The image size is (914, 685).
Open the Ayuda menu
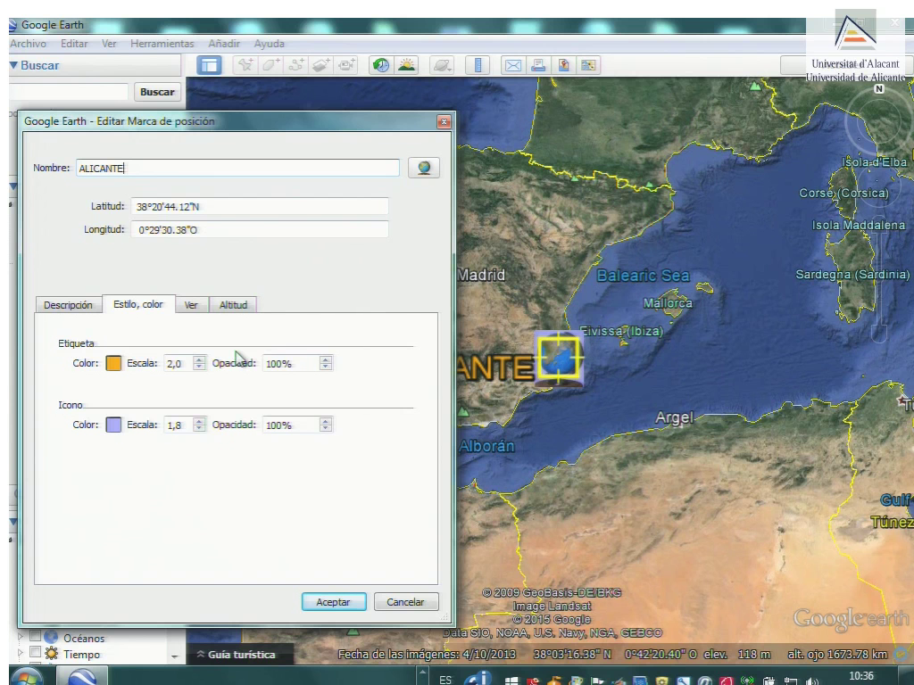tap(270, 44)
